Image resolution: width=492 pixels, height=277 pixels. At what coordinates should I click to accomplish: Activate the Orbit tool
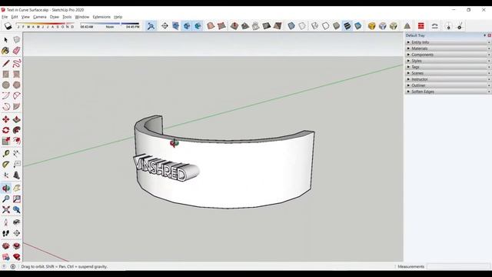click(x=5, y=188)
